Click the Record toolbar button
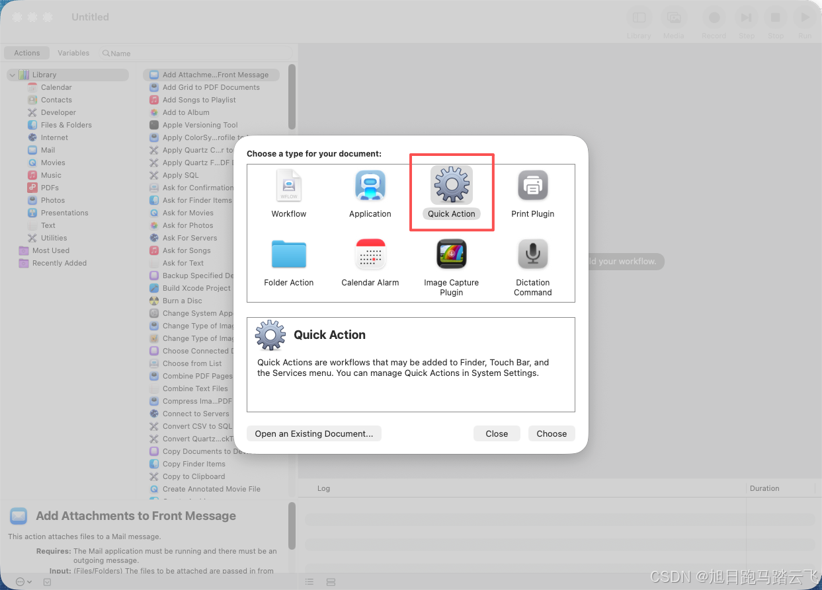Image resolution: width=822 pixels, height=590 pixels. pyautogui.click(x=714, y=18)
